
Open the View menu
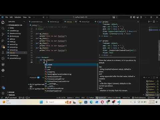coord(25,17)
